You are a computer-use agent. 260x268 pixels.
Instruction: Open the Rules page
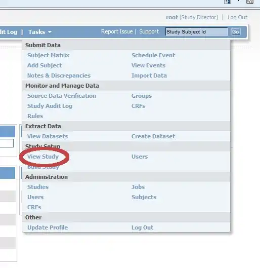point(35,116)
